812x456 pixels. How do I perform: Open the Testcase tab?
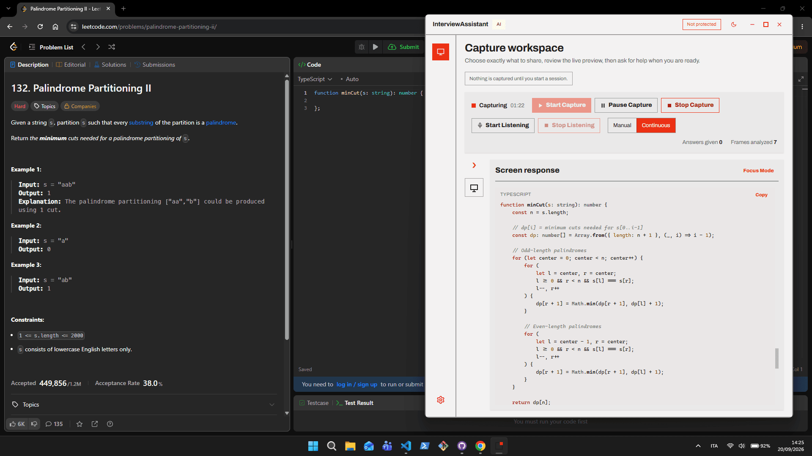coord(314,403)
